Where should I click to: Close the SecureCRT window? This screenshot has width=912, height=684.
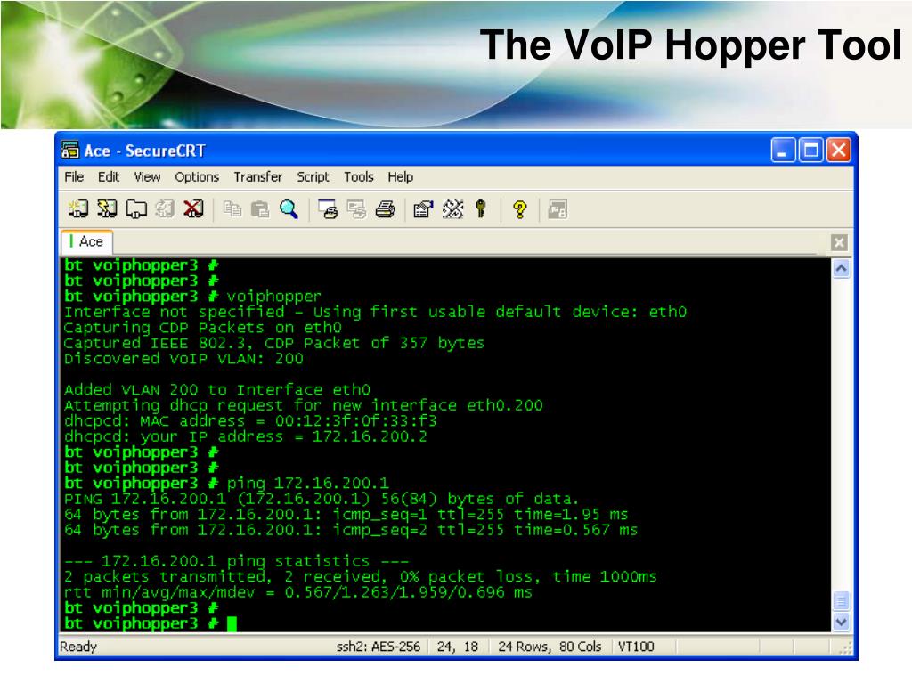coord(839,150)
